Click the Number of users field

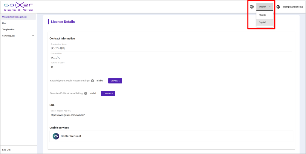pos(170,67)
